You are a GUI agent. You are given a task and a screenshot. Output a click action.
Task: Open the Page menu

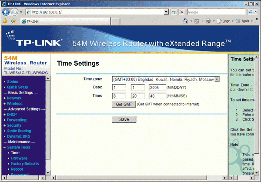click(x=225, y=21)
